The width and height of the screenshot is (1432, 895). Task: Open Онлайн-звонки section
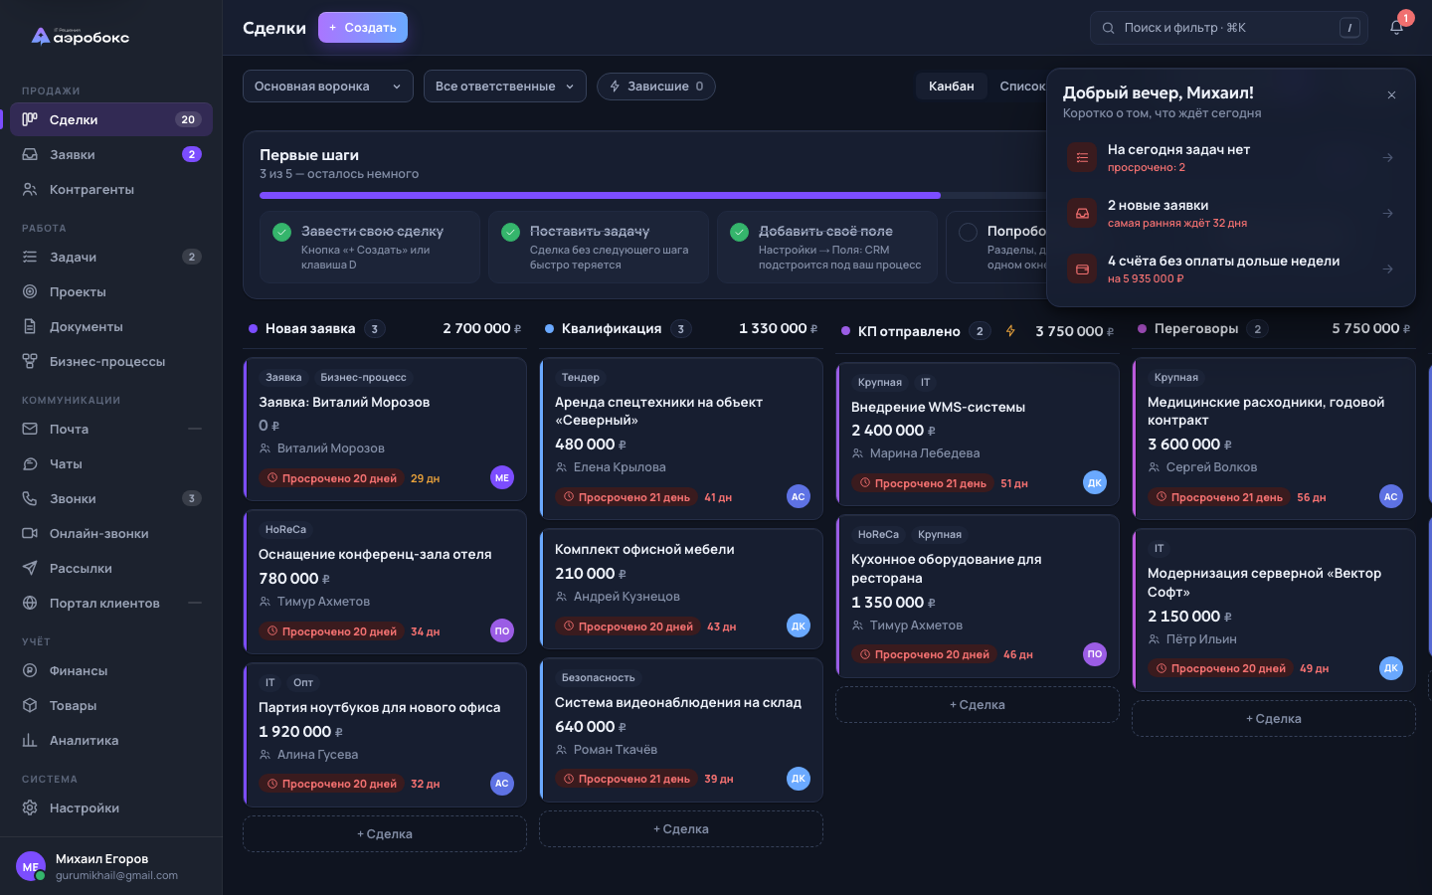[111, 533]
